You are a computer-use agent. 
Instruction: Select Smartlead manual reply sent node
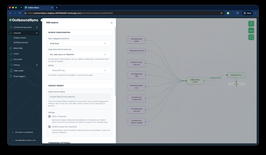pos(136,63)
